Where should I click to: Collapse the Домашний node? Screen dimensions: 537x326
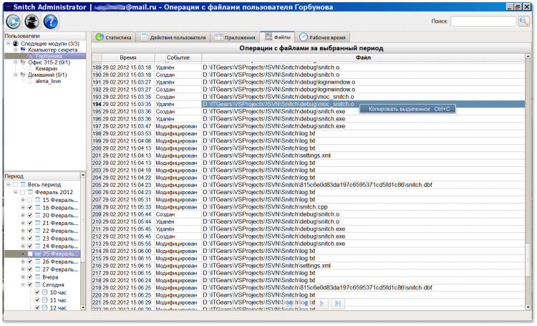[16, 75]
